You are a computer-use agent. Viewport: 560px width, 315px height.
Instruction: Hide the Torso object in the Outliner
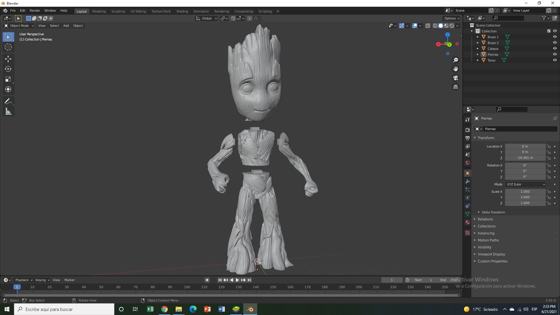(555, 60)
